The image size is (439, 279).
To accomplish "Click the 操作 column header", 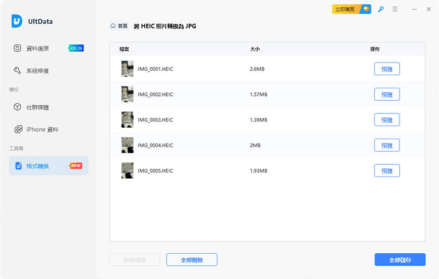I will [375, 49].
